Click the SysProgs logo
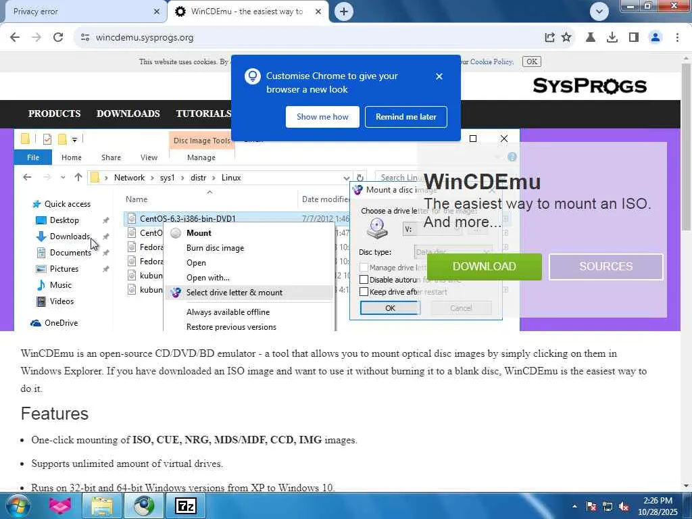 tap(589, 86)
